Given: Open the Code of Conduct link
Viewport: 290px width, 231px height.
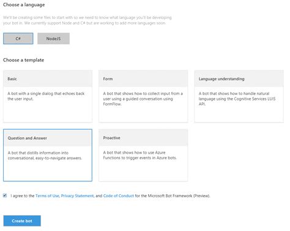Looking at the screenshot, I should (119, 195).
